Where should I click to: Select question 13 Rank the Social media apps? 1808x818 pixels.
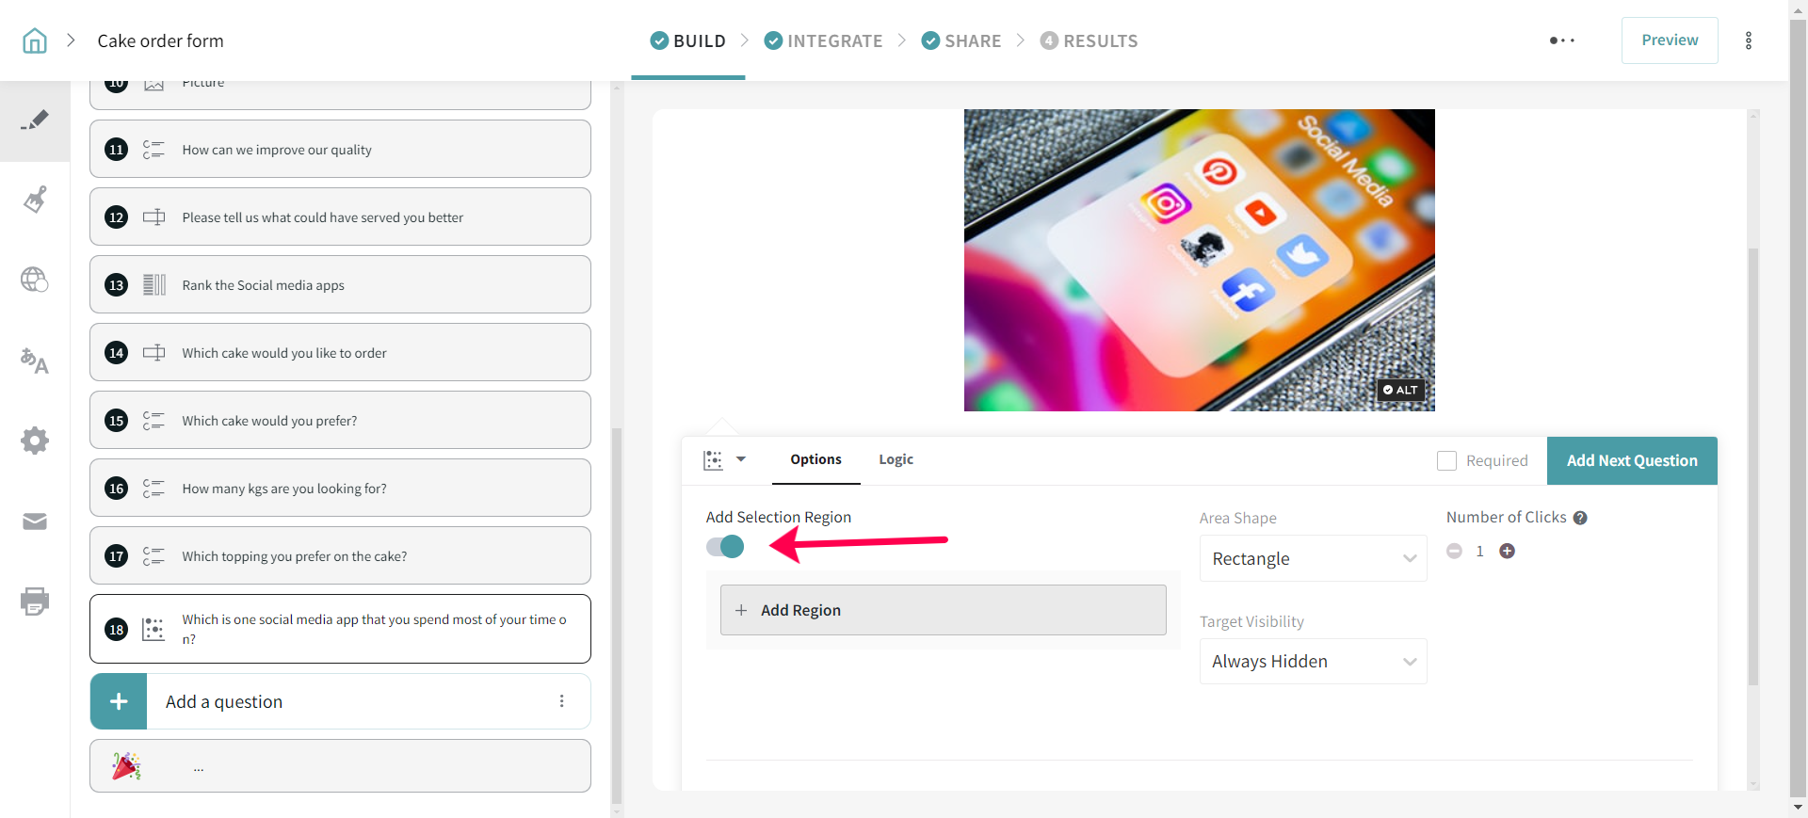point(340,285)
